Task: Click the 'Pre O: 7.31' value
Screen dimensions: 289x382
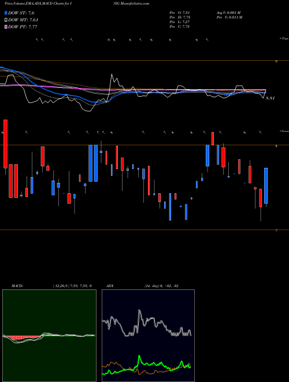Action: pos(180,13)
